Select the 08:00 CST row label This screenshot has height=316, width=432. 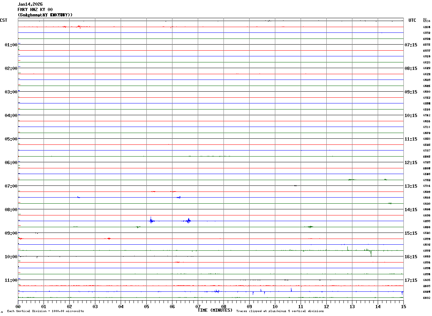tap(11, 210)
